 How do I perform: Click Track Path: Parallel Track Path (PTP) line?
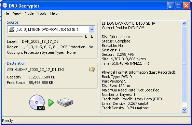tap(132, 99)
